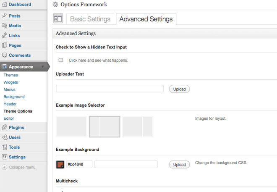
Task: Open the Dashboard menu
Action: coord(20,5)
